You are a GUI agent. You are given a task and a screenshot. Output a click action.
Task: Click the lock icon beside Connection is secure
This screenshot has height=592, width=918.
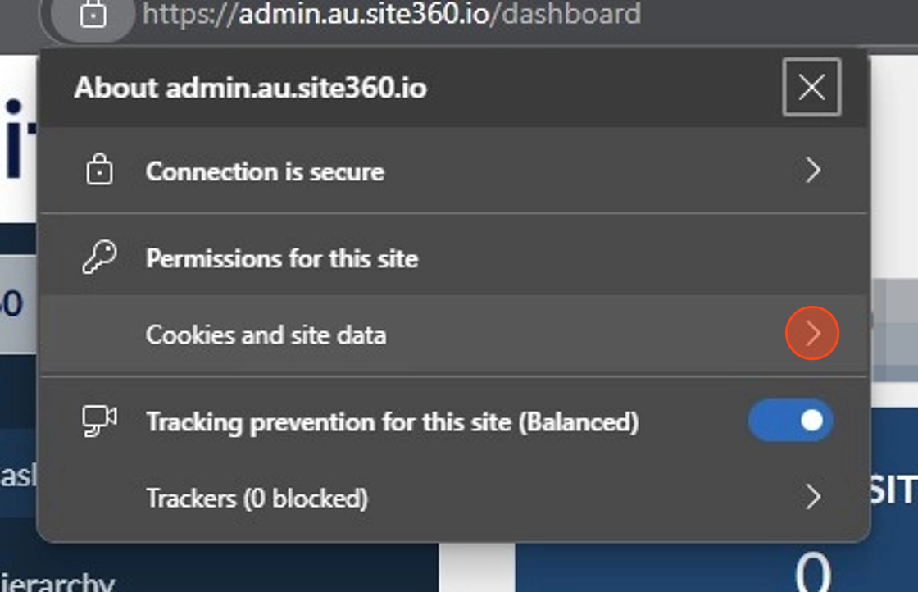(x=99, y=170)
